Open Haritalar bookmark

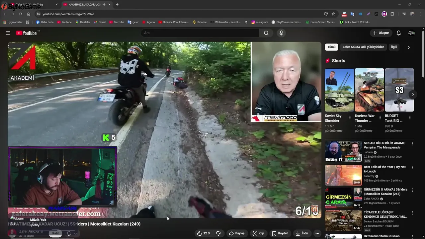coord(83,22)
